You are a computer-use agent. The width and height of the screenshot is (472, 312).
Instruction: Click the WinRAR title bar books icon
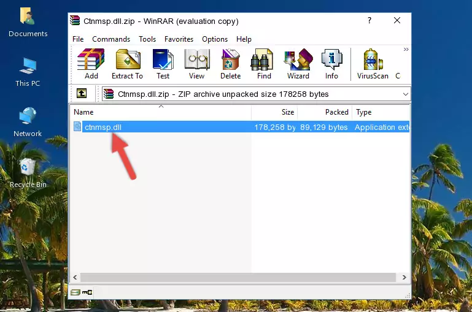click(x=75, y=20)
